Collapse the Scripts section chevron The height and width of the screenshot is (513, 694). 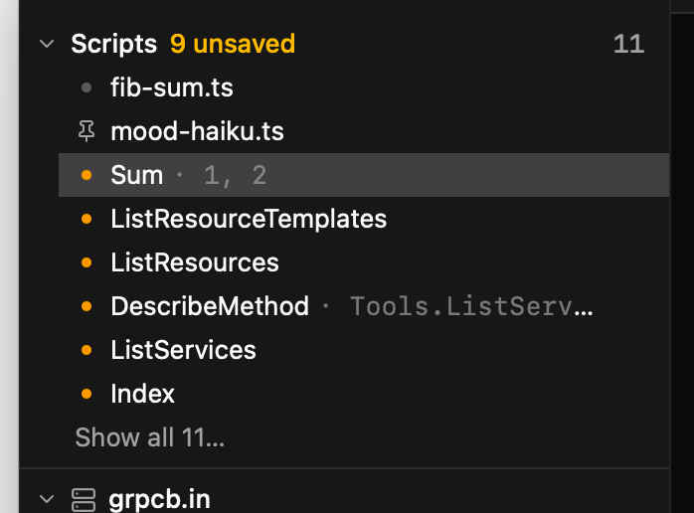pos(47,44)
